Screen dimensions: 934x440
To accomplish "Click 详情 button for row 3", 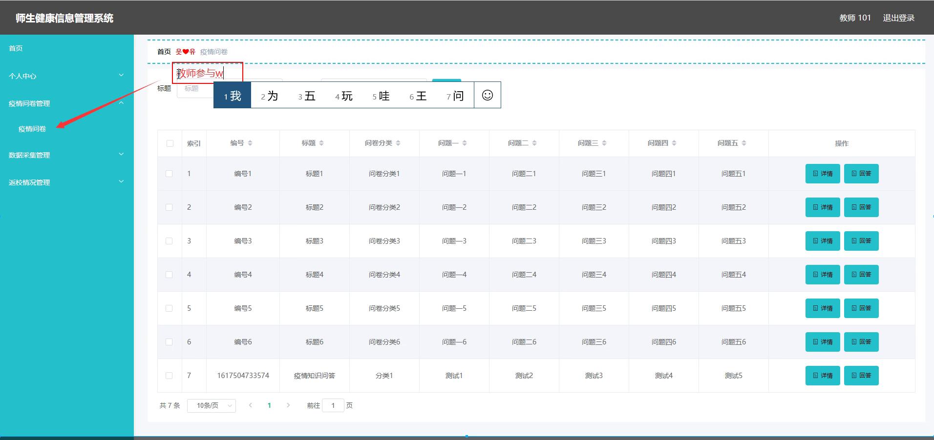I will click(822, 241).
